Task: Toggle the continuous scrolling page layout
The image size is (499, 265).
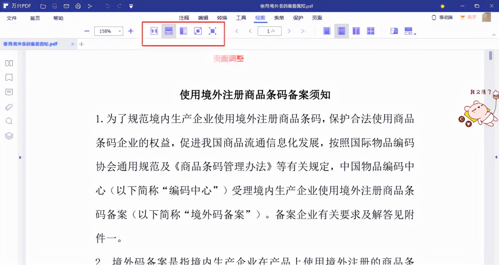Action: click(x=341, y=30)
